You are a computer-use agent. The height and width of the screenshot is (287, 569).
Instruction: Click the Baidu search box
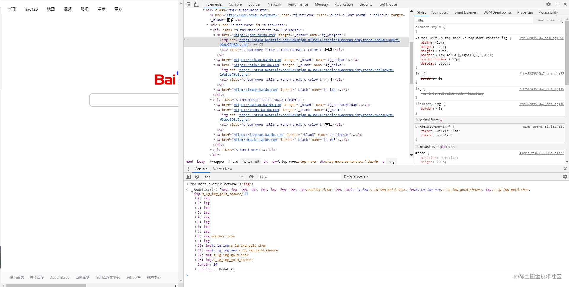[134, 100]
